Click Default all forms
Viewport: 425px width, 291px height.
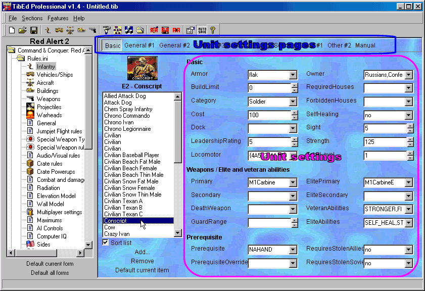[x=50, y=273]
